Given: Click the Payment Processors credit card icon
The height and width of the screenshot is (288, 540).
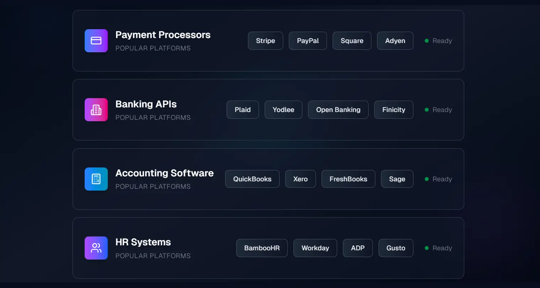Looking at the screenshot, I should (96, 41).
